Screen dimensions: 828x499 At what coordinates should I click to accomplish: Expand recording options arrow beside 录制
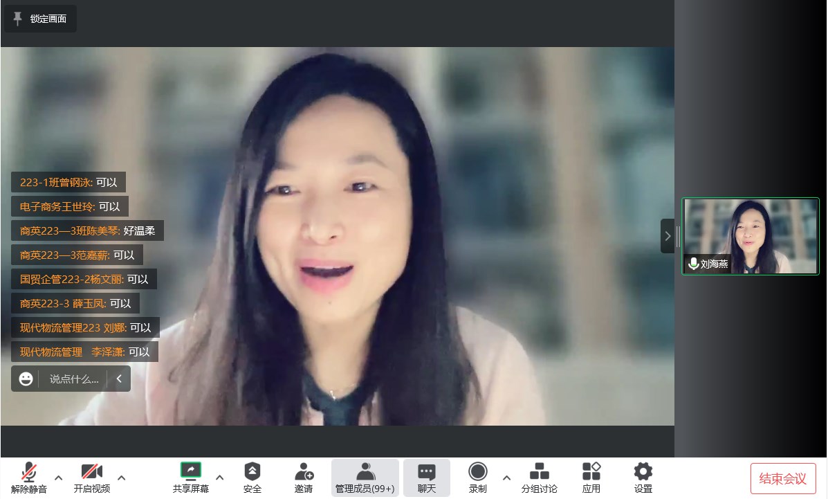click(x=506, y=478)
